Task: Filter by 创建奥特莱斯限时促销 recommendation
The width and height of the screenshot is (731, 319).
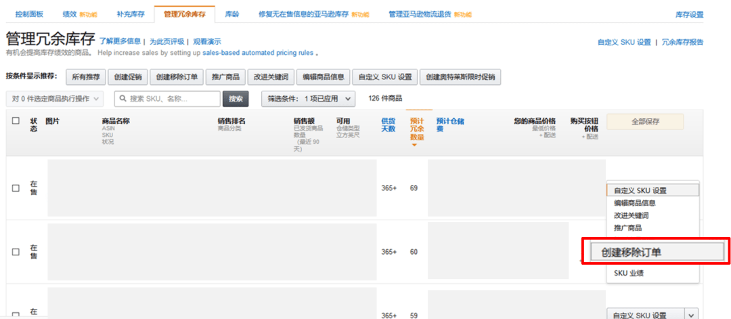Action: tap(460, 77)
